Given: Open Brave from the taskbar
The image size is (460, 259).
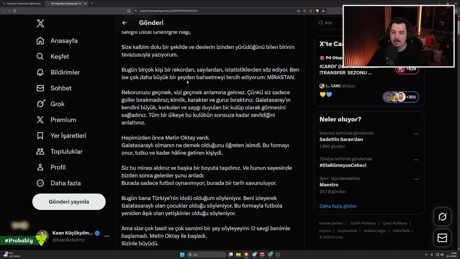Looking at the screenshot, I should pyautogui.click(x=246, y=255).
